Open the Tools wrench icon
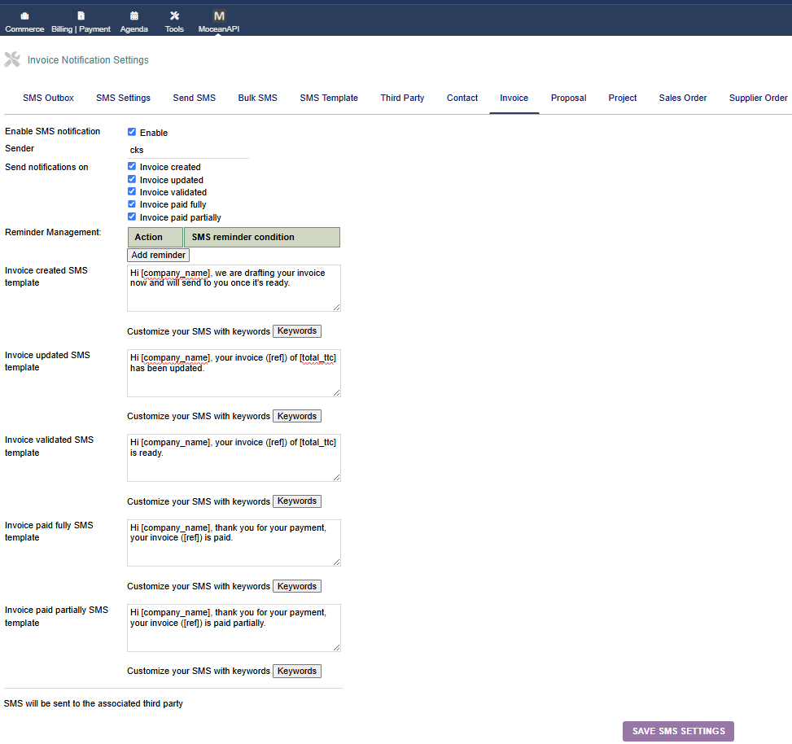The width and height of the screenshot is (792, 744). coord(174,16)
